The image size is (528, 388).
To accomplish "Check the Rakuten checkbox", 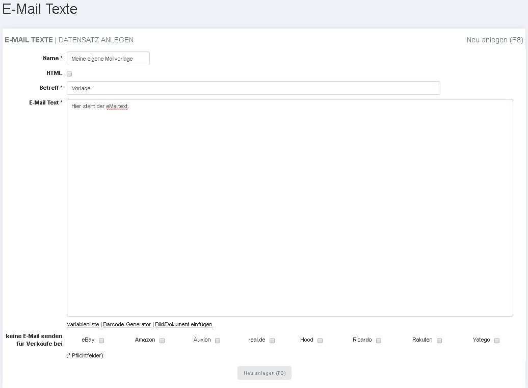I will point(439,341).
